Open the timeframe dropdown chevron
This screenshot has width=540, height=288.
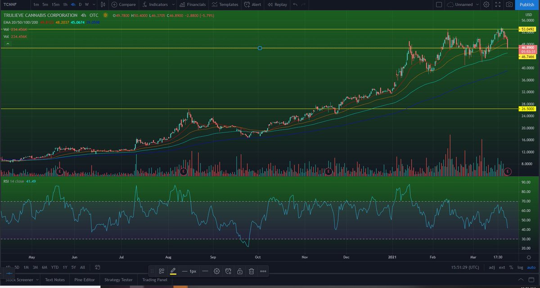(x=93, y=4)
